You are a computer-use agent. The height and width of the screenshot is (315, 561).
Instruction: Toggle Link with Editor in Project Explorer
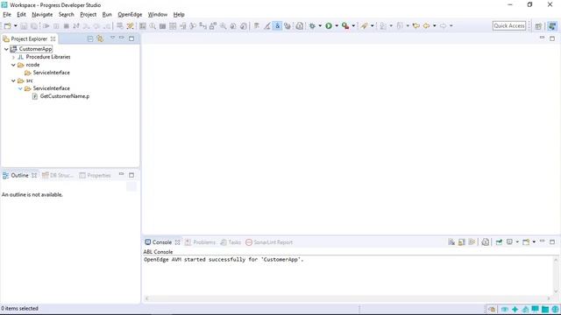point(100,38)
